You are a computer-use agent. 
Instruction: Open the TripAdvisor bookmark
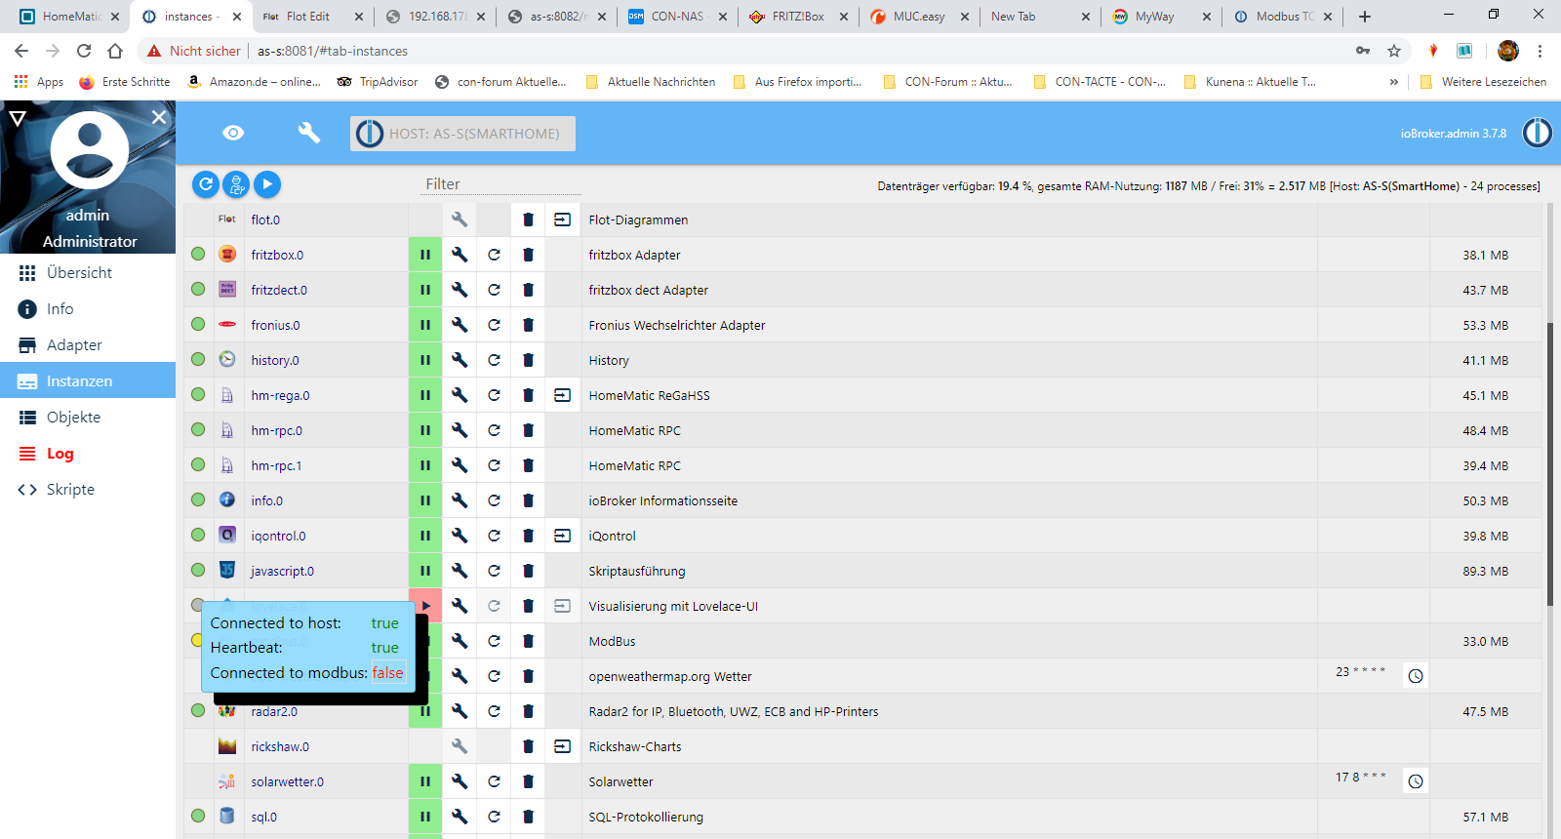click(x=378, y=82)
